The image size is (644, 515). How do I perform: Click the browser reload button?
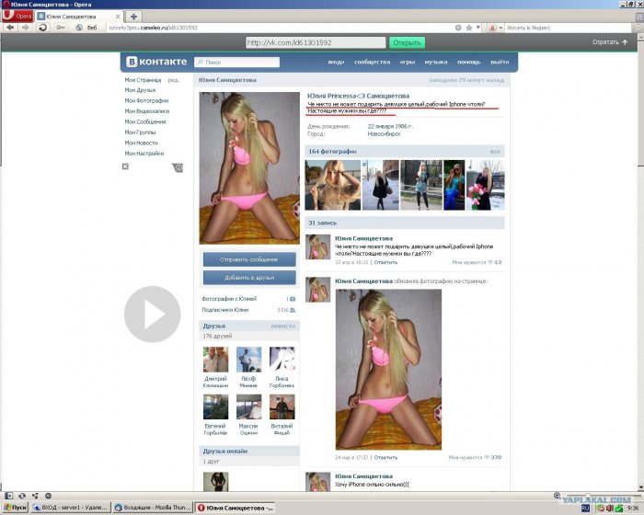tap(42, 28)
